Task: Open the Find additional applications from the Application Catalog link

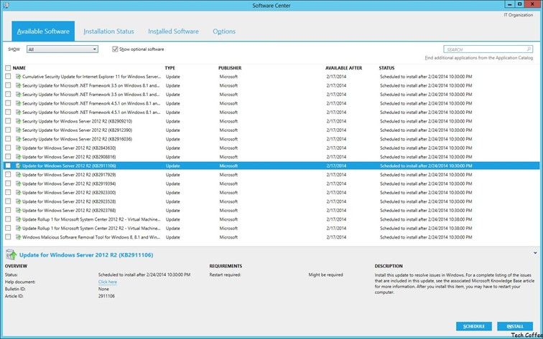Action: [x=478, y=58]
